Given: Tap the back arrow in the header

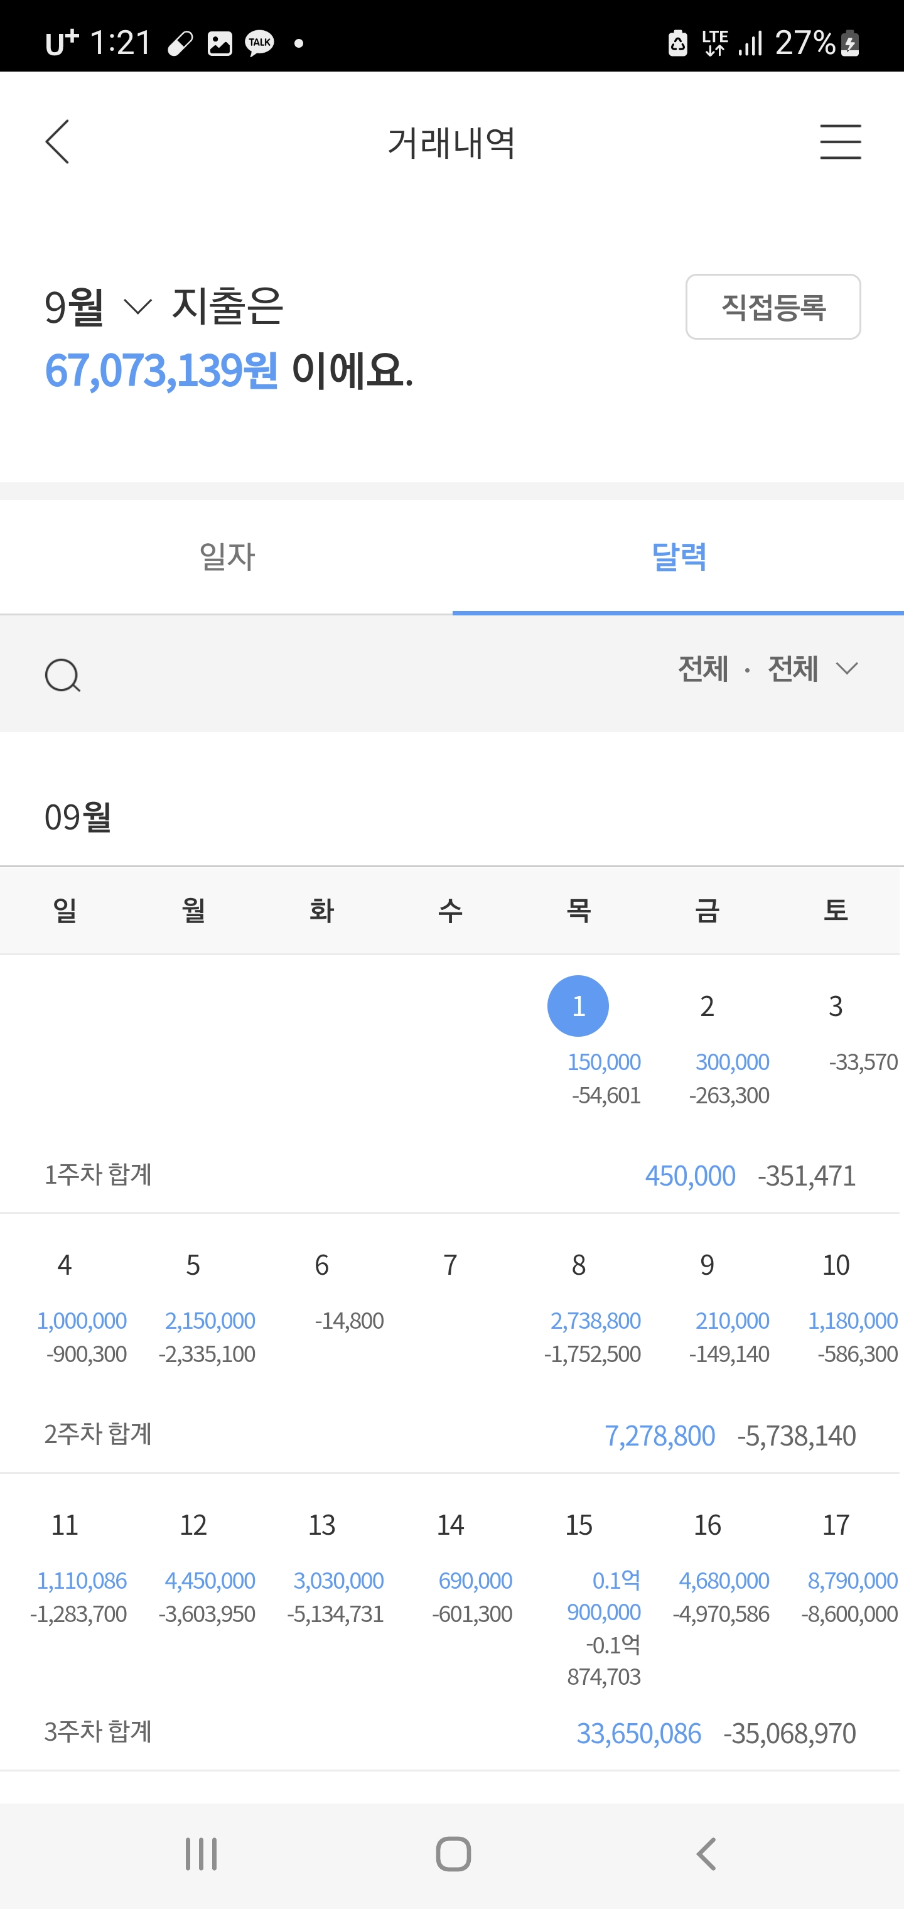Looking at the screenshot, I should 57,141.
